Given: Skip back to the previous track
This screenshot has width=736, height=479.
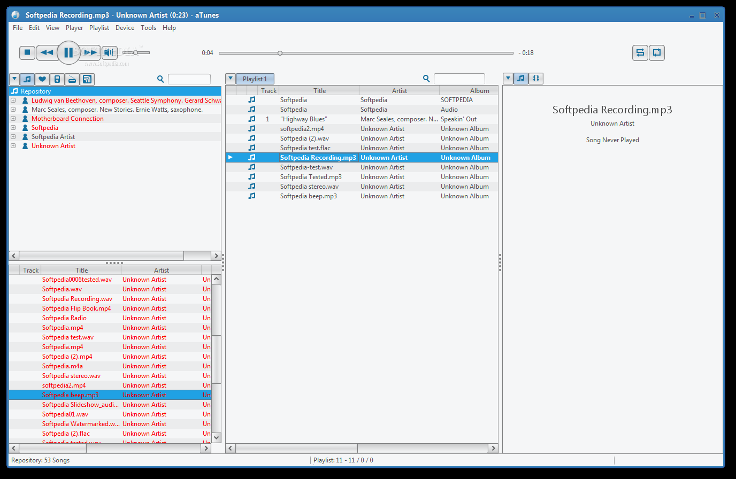Looking at the screenshot, I should [47, 52].
